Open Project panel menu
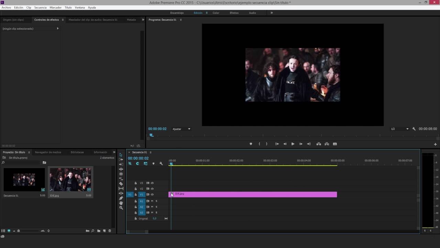The height and width of the screenshot is (248, 440). pos(29,152)
